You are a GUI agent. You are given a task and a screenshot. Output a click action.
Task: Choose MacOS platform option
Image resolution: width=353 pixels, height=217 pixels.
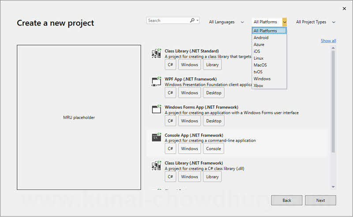point(269,65)
